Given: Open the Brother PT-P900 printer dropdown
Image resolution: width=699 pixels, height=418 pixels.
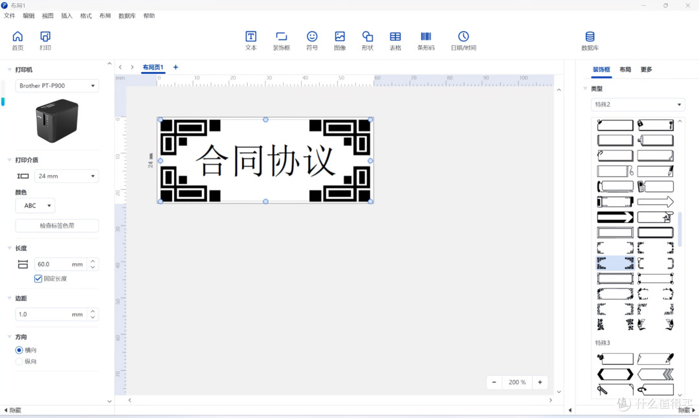Looking at the screenshot, I should click(58, 86).
